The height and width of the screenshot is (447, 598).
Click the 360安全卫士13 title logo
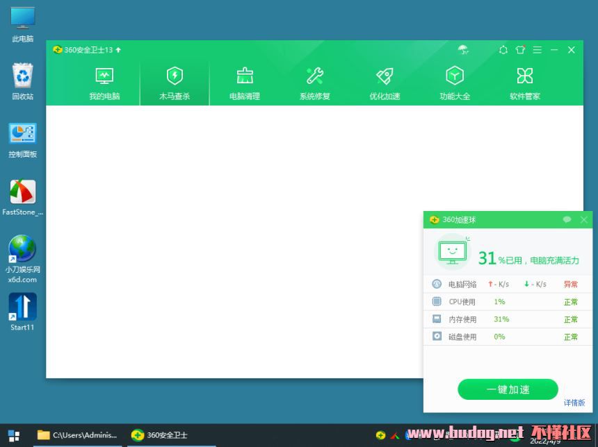point(58,49)
